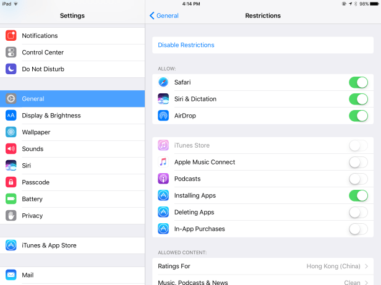Open the Mail settings row
Image resolution: width=381 pixels, height=285 pixels.
click(x=28, y=275)
